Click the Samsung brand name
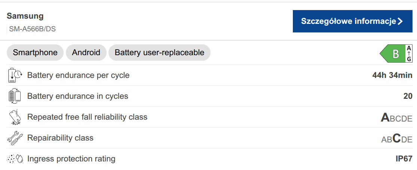The width and height of the screenshot is (417, 170). click(x=25, y=16)
